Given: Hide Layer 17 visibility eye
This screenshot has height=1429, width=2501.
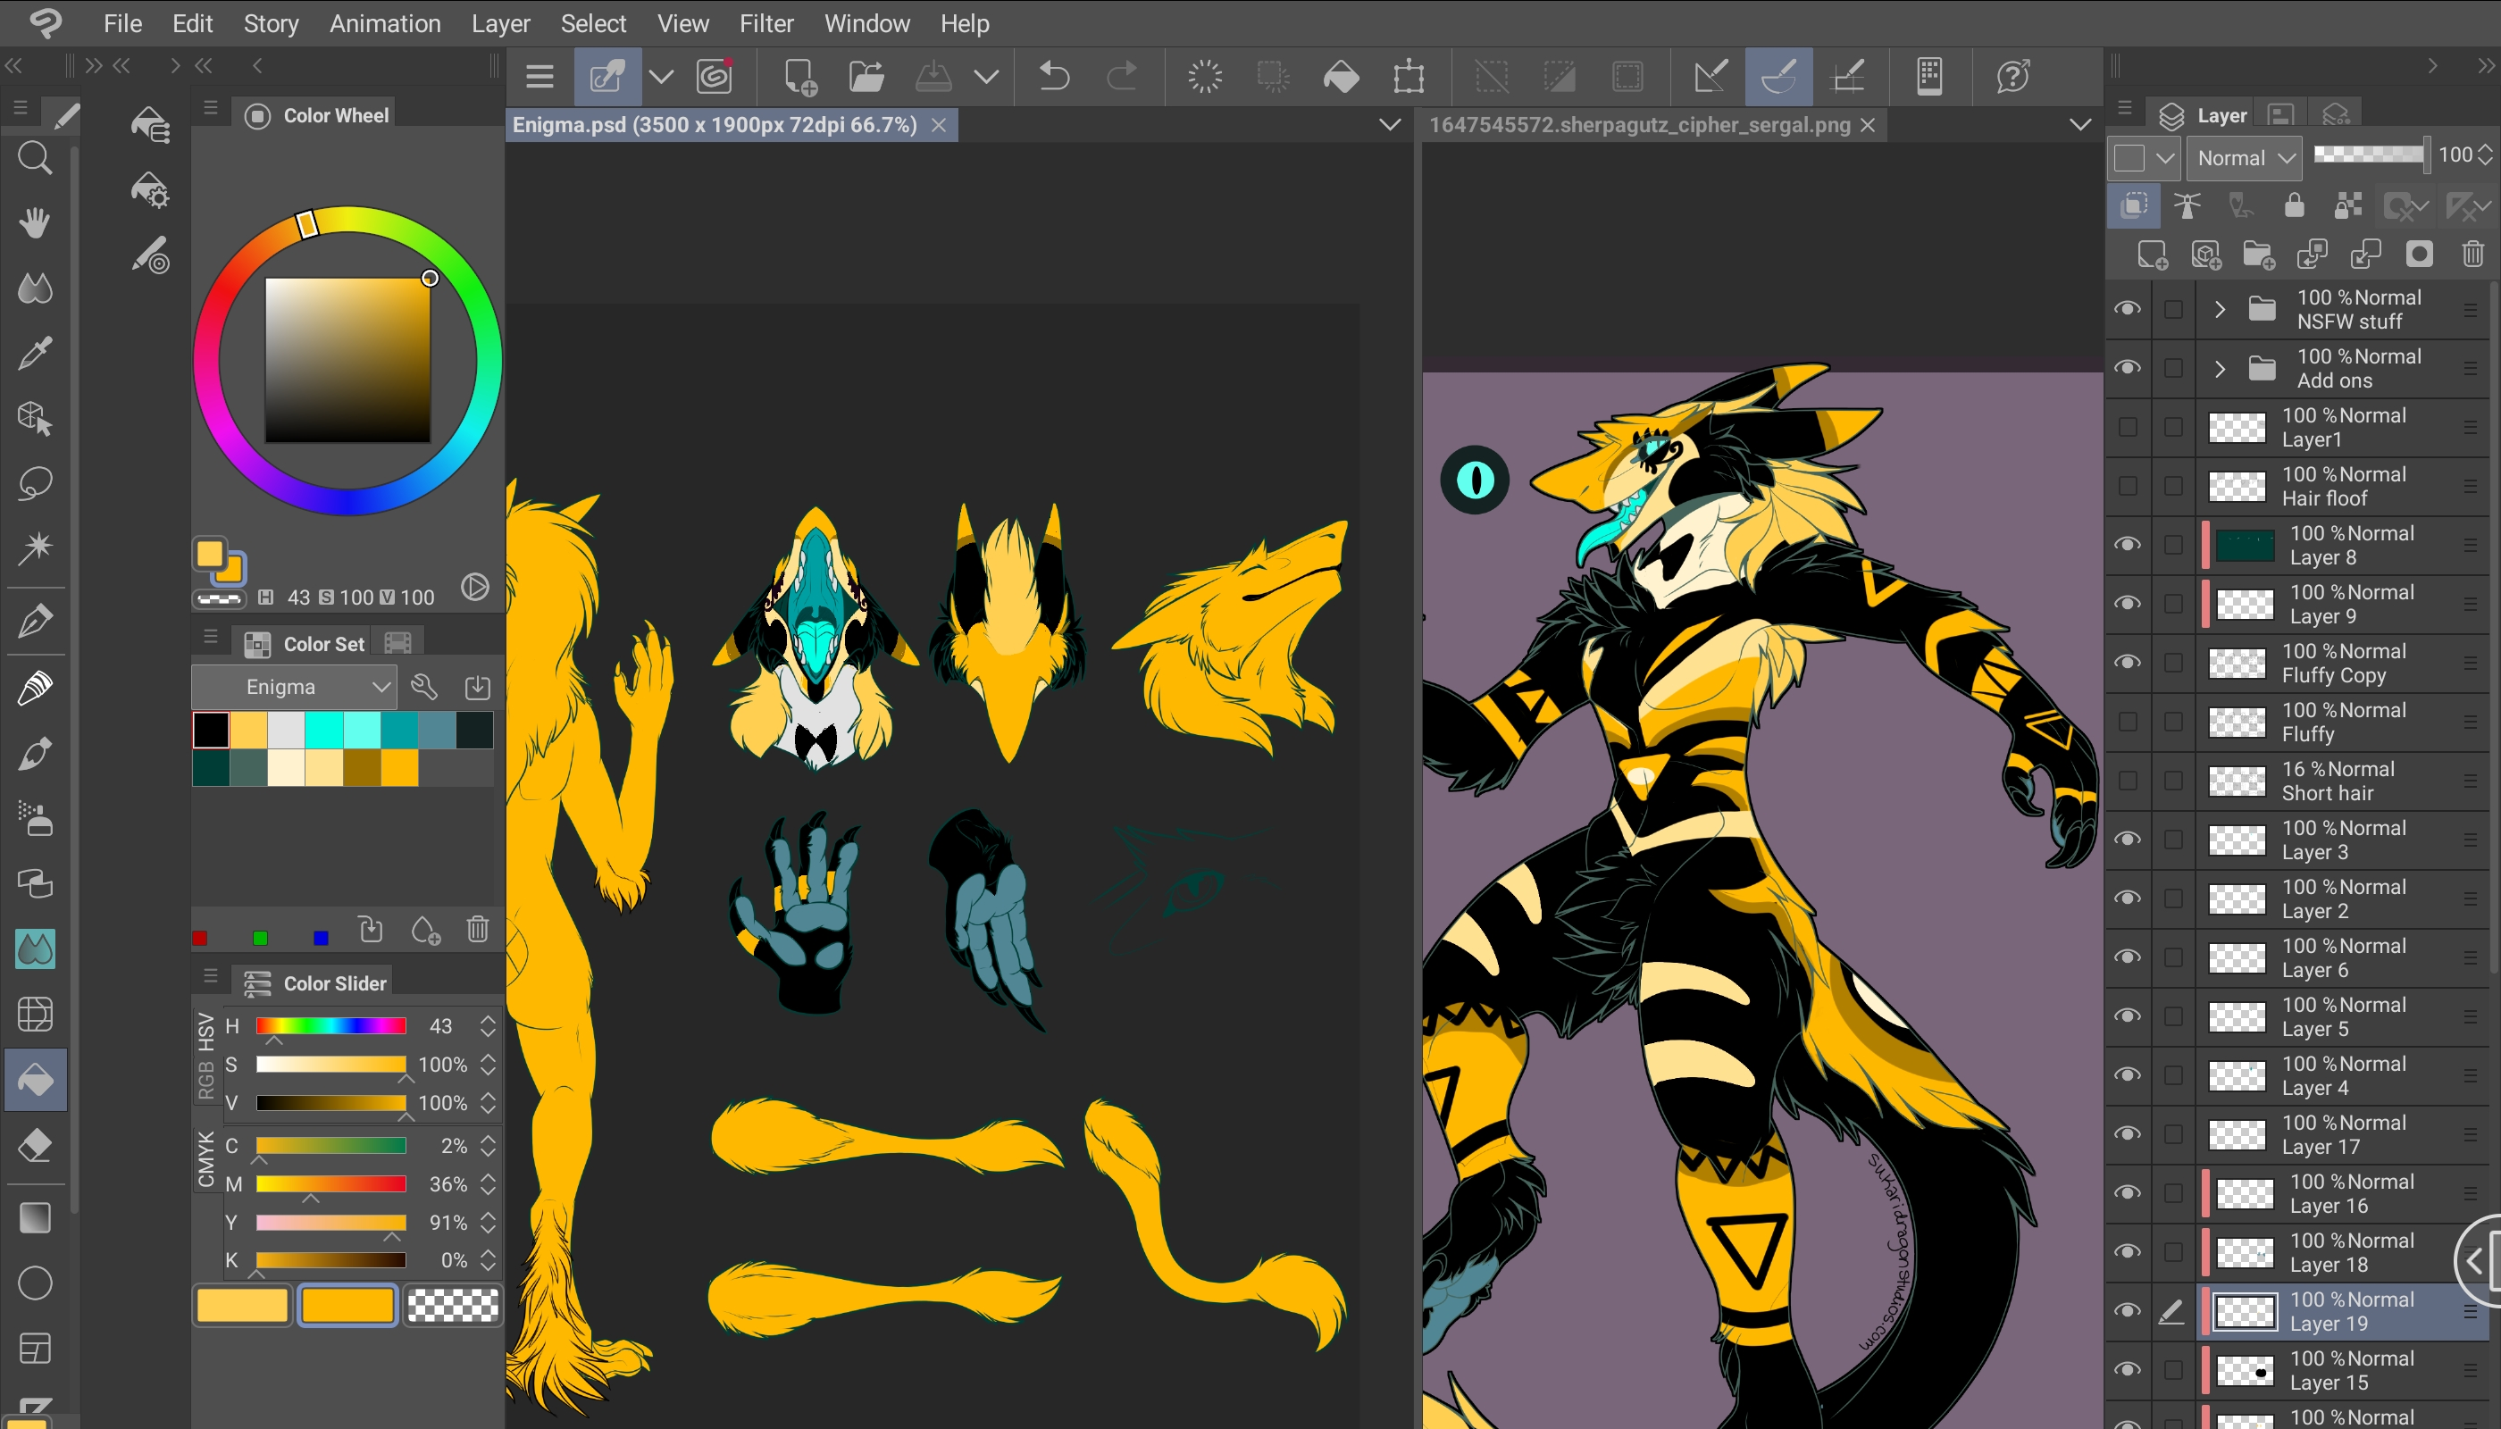Looking at the screenshot, I should tap(2126, 1133).
